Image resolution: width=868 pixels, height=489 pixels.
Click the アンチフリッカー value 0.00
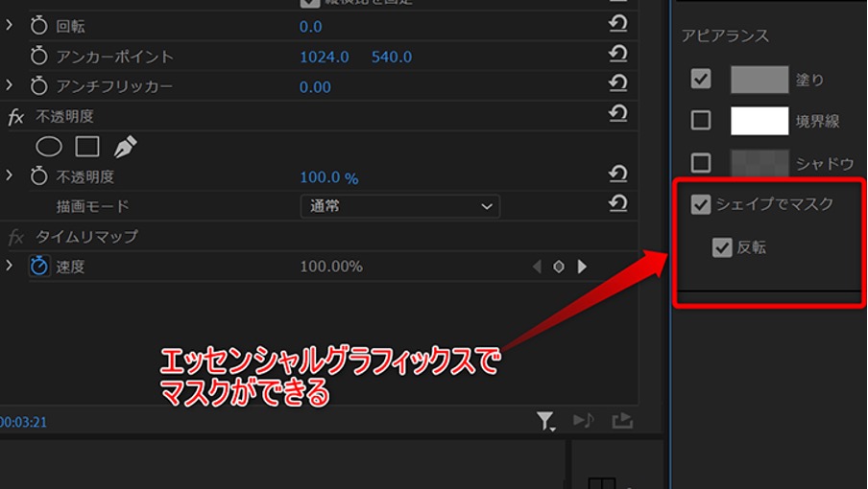tap(315, 87)
